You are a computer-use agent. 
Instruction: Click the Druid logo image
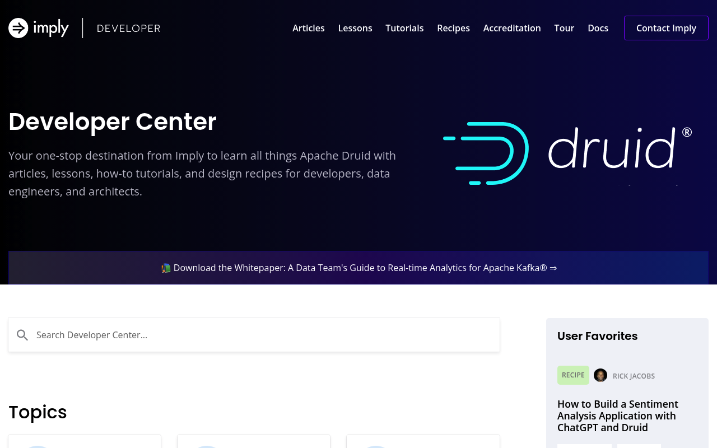[x=567, y=153]
